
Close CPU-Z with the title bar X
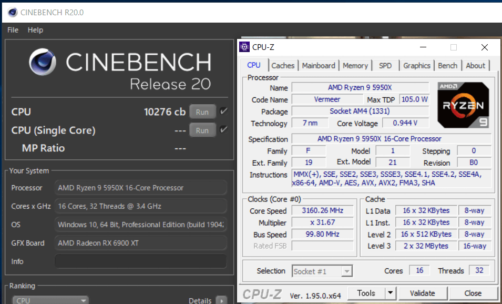click(x=485, y=47)
